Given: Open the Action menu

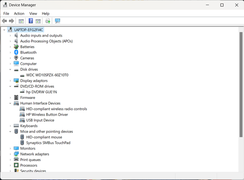Looking at the screenshot, I should 19,14.
